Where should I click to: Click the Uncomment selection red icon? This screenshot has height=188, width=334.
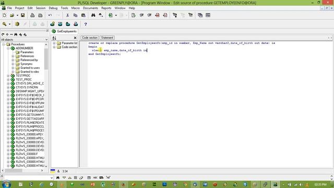tap(165, 15)
